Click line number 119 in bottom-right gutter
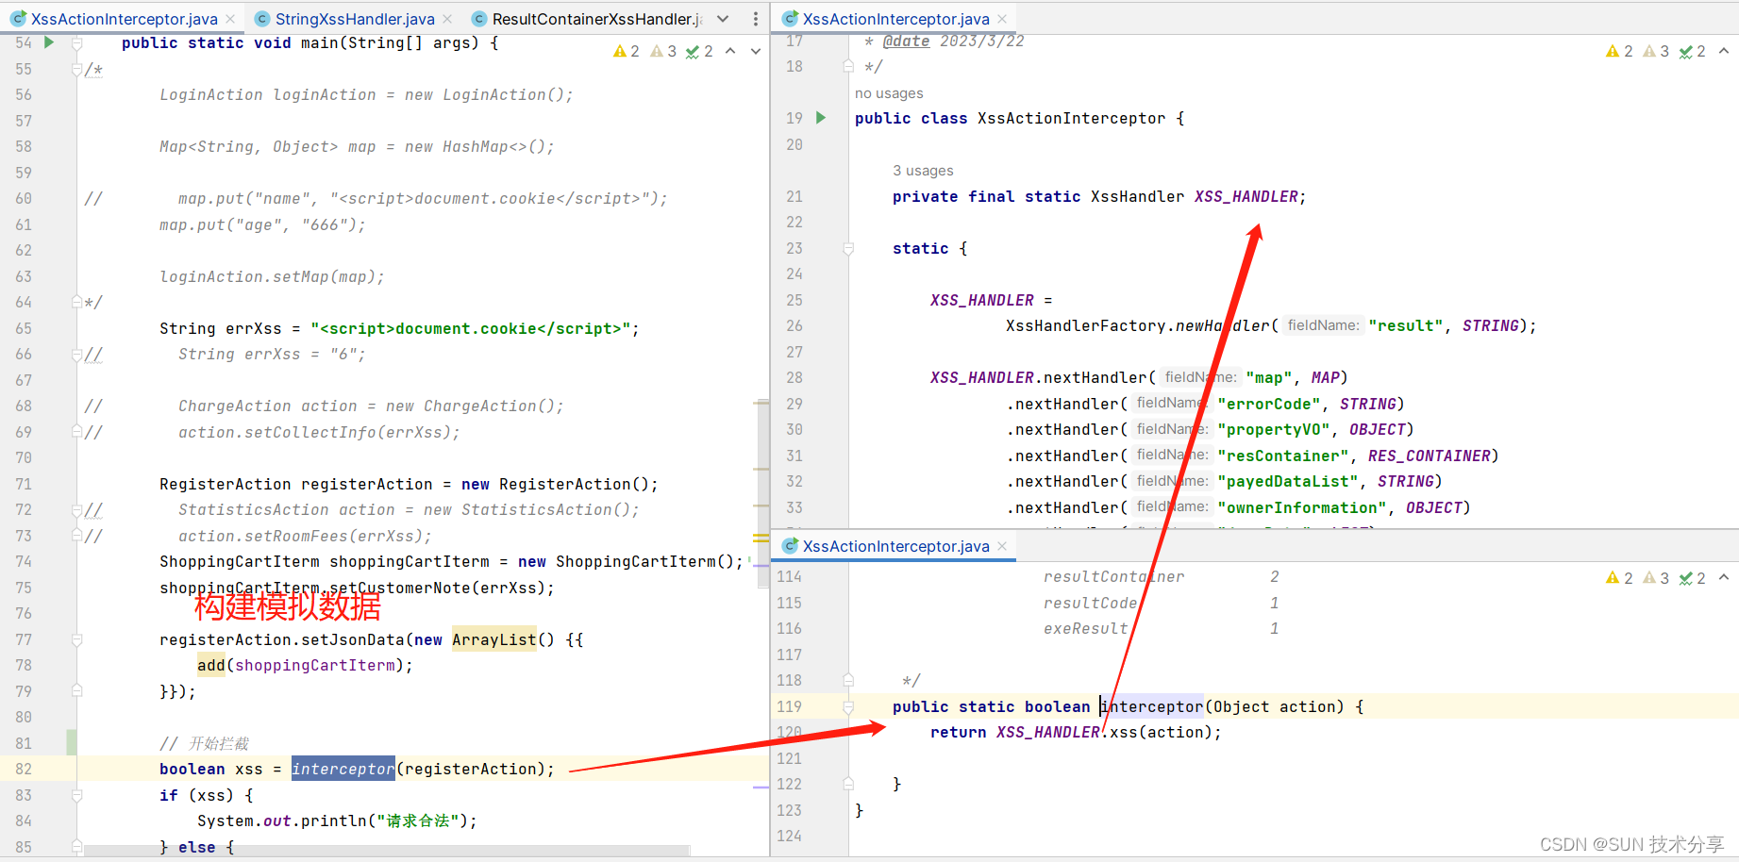1739x862 pixels. click(790, 706)
